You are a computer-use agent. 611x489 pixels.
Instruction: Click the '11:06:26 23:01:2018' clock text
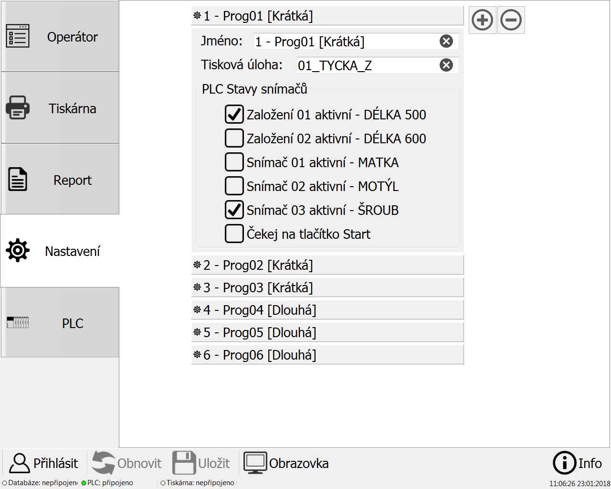coord(579,484)
